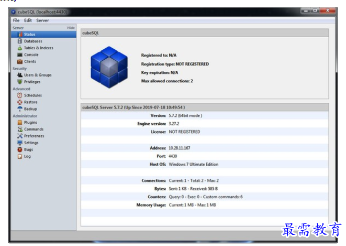Click the Administrator section header

tap(25, 116)
